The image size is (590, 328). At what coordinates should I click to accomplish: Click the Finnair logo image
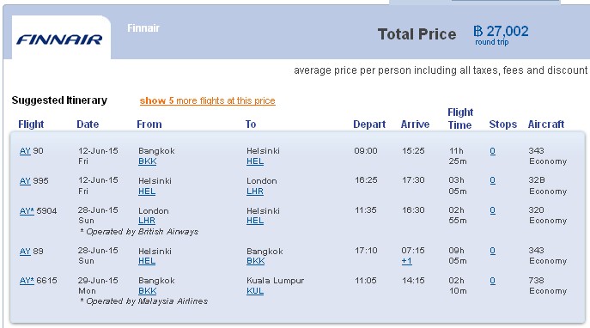59,39
